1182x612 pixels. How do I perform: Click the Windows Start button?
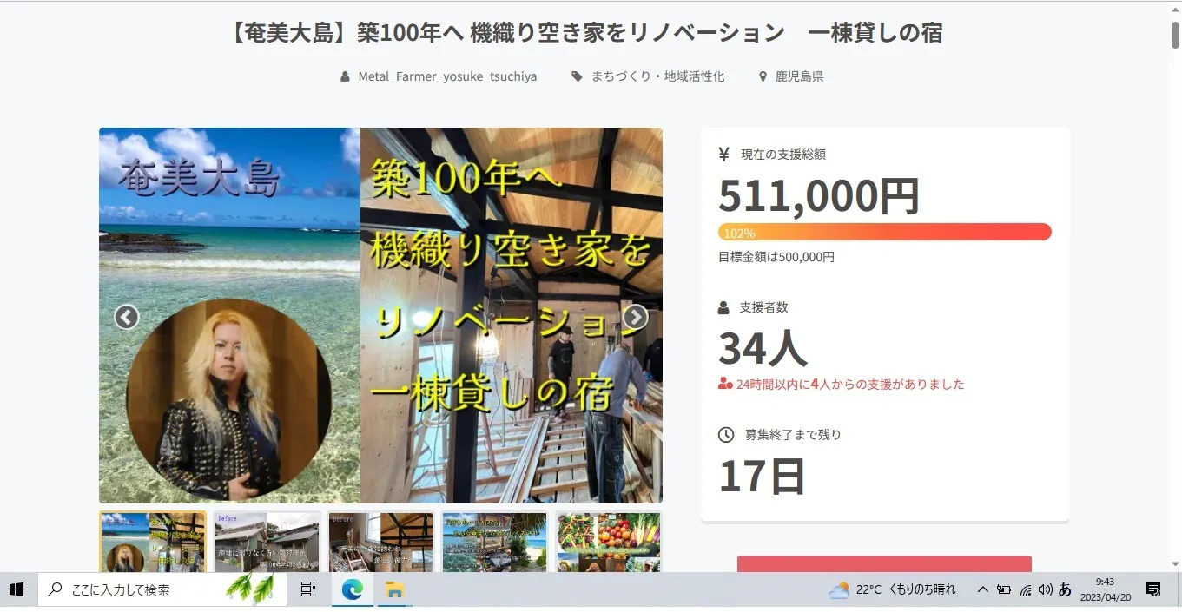tap(17, 589)
